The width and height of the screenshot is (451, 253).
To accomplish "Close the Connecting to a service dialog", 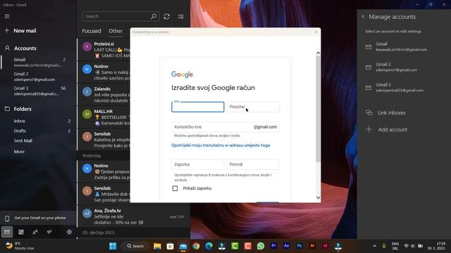I will tap(316, 32).
